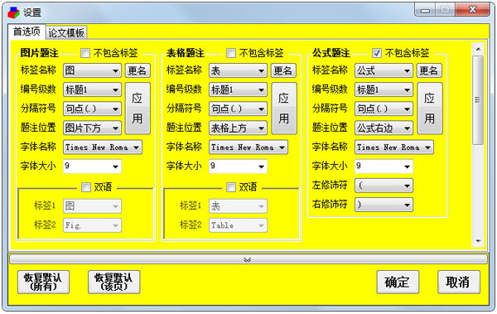Image resolution: width=497 pixels, height=314 pixels.
Task: Click the 公式题注 group heading
Action: pos(331,53)
